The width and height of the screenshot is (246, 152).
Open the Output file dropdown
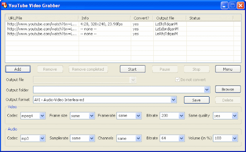(x=133, y=80)
